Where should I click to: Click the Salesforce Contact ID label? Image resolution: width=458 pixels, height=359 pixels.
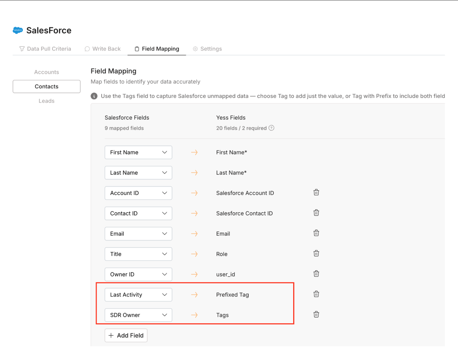coord(244,213)
